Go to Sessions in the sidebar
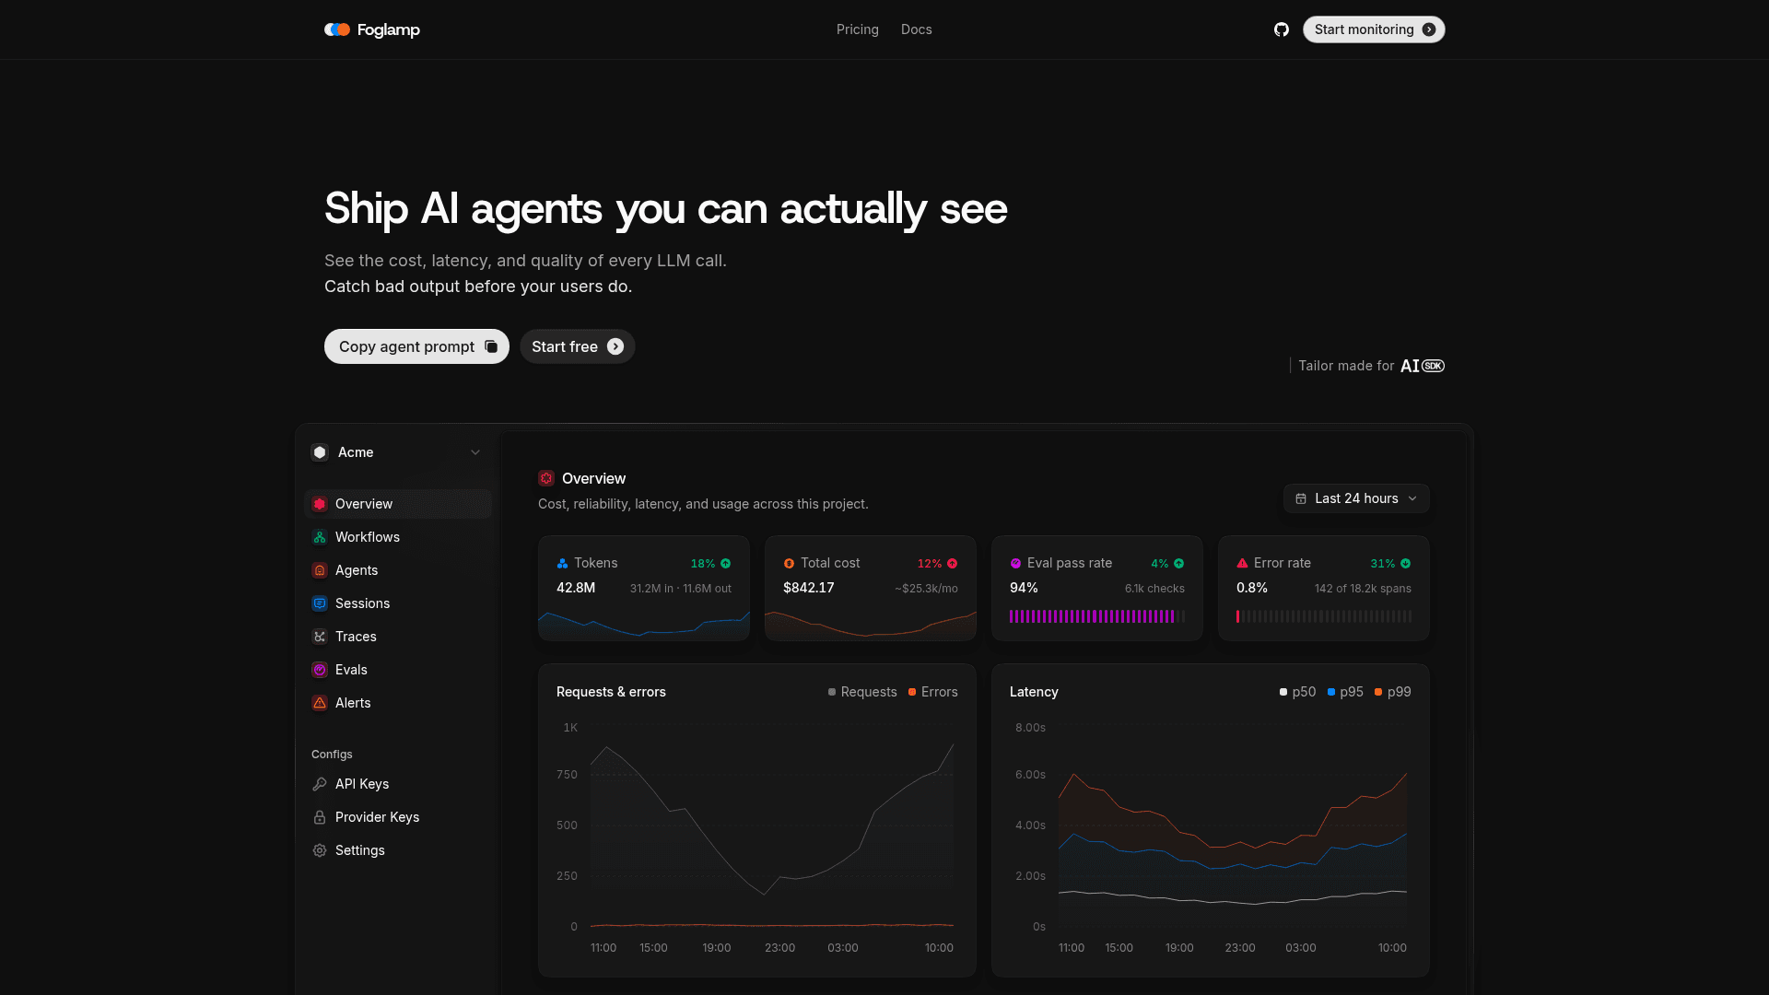This screenshot has width=1769, height=995. [398, 603]
